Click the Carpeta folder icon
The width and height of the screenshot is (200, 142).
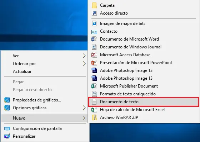[x=94, y=5]
